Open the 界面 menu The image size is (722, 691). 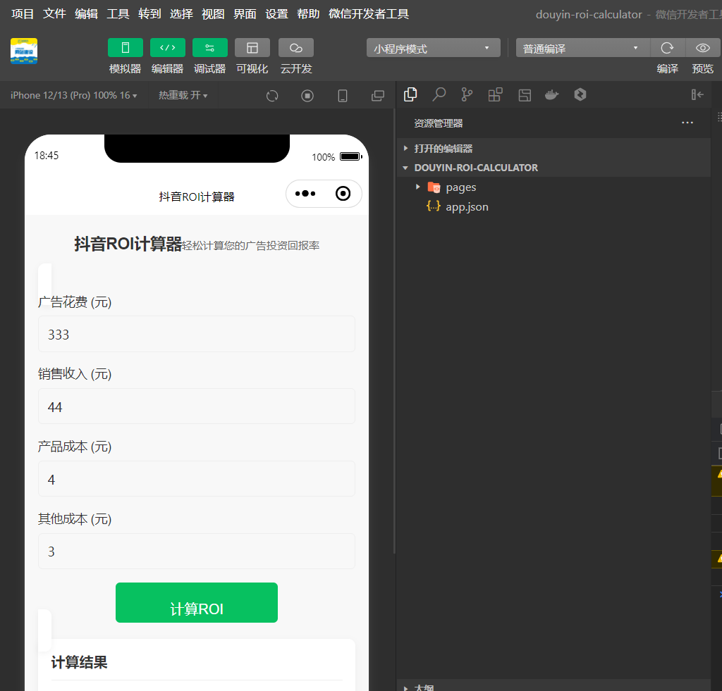point(245,14)
